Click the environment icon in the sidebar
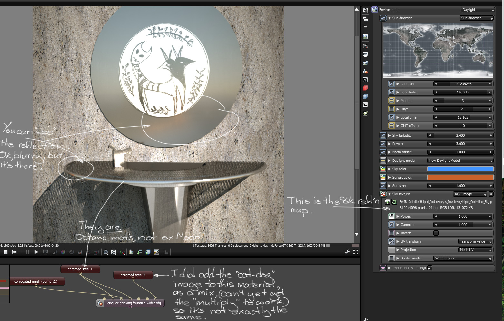 [365, 63]
